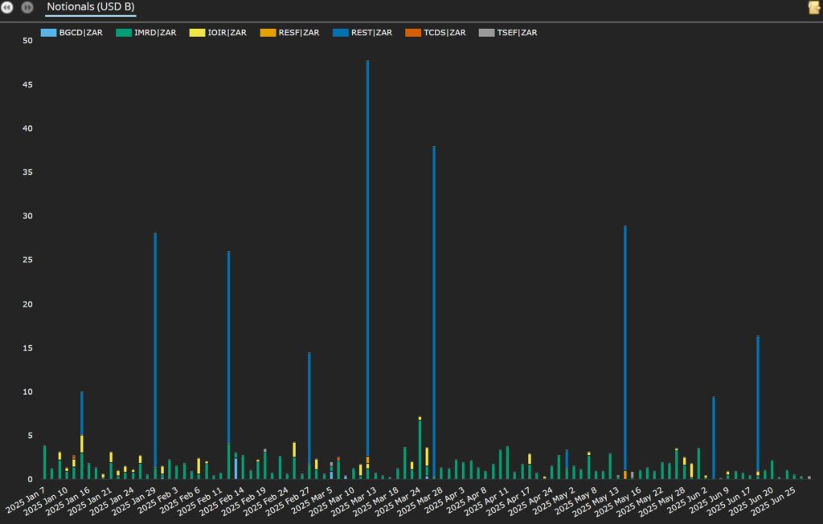Screen dimensions: 823x524
Task: Open the Notionals (USD B) tab
Action: [x=90, y=7]
